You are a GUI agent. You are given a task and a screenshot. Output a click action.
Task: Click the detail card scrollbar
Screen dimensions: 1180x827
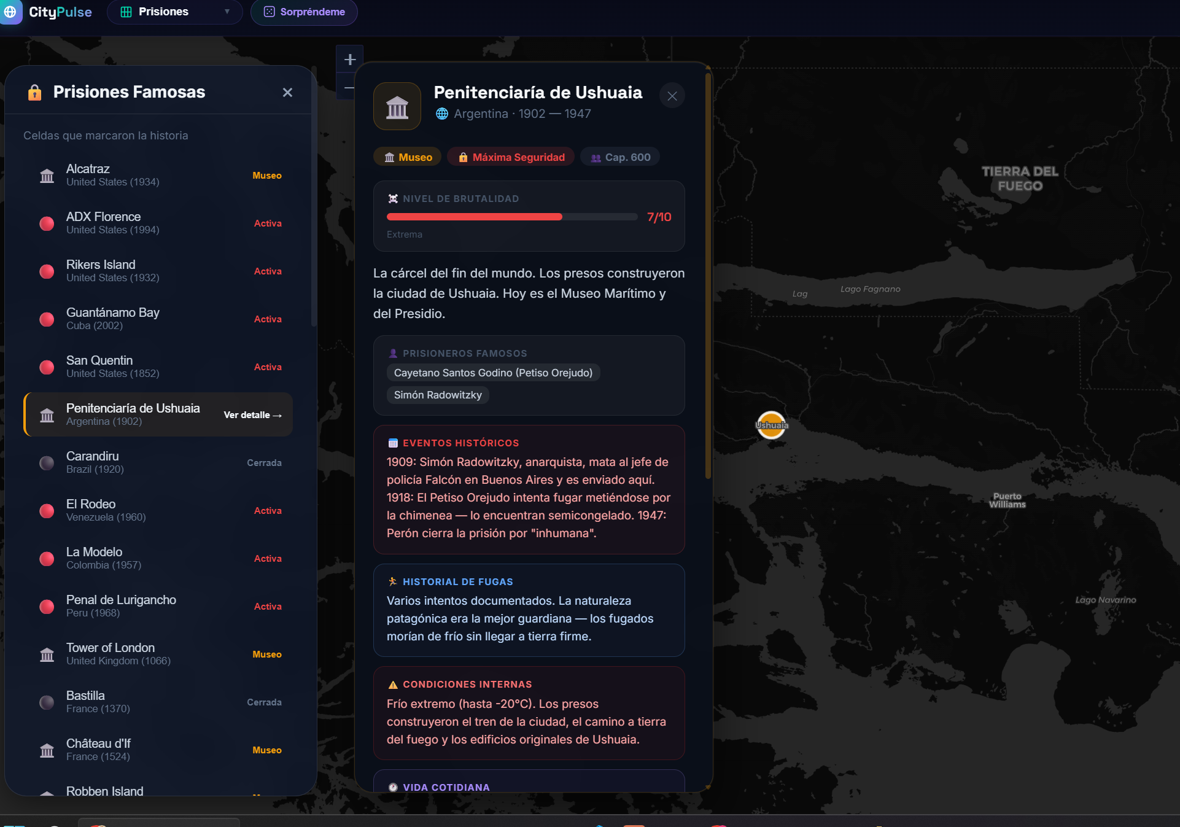coord(708,276)
